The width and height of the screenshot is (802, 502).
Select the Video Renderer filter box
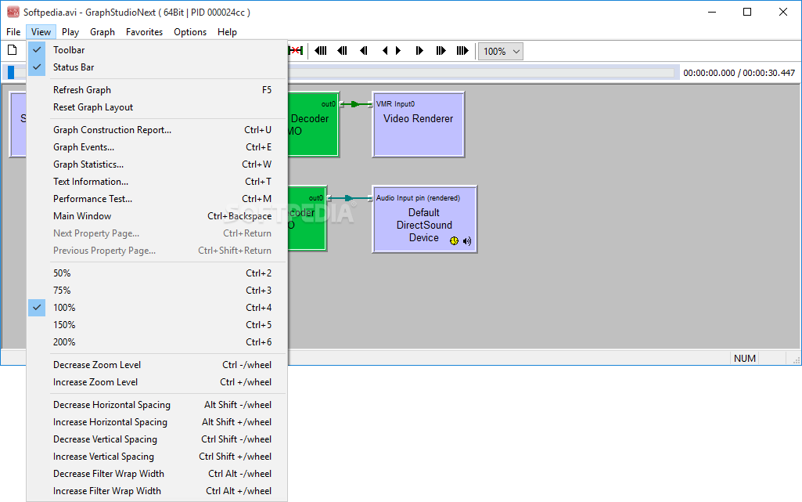(419, 125)
